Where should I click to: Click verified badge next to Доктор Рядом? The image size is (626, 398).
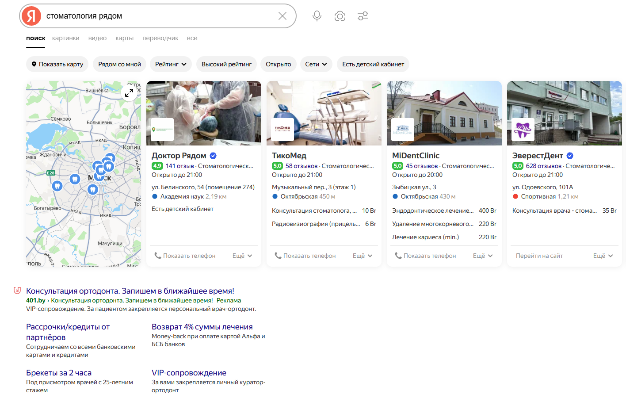pyautogui.click(x=213, y=156)
